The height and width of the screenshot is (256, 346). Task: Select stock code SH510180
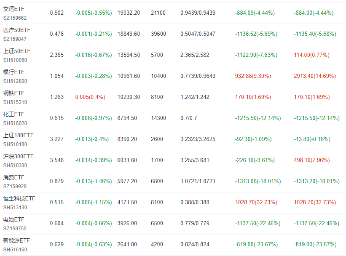[x=15, y=144]
